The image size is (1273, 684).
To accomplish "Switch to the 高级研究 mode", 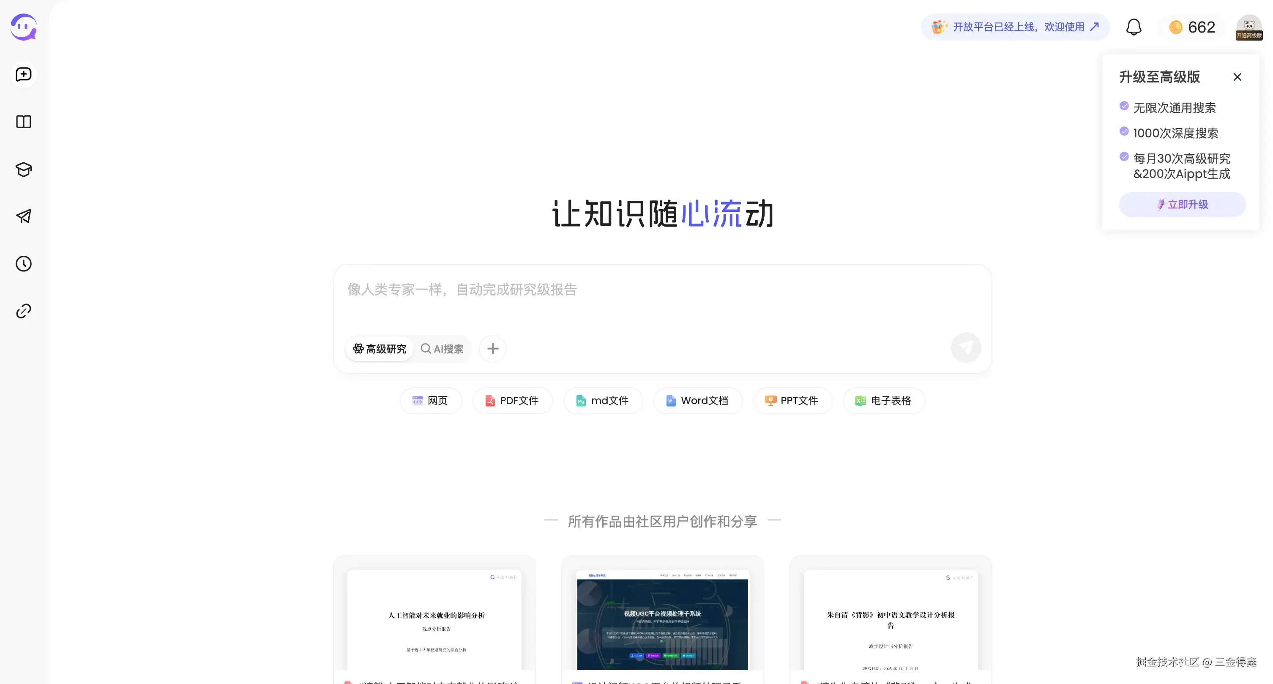I will tap(380, 349).
